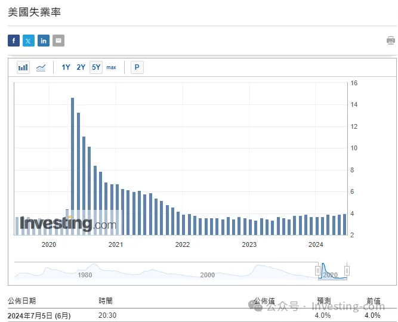
Task: Open the 2024年7月5日 (6月) release row
Action: pos(39,315)
